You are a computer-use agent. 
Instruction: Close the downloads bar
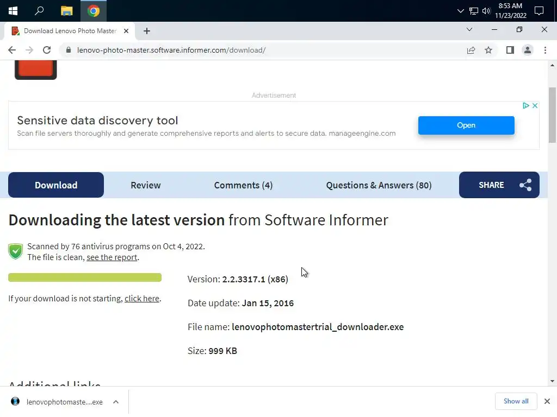(547, 401)
